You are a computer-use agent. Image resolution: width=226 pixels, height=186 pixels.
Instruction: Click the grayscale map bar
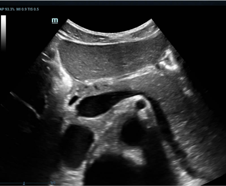coord(3,33)
